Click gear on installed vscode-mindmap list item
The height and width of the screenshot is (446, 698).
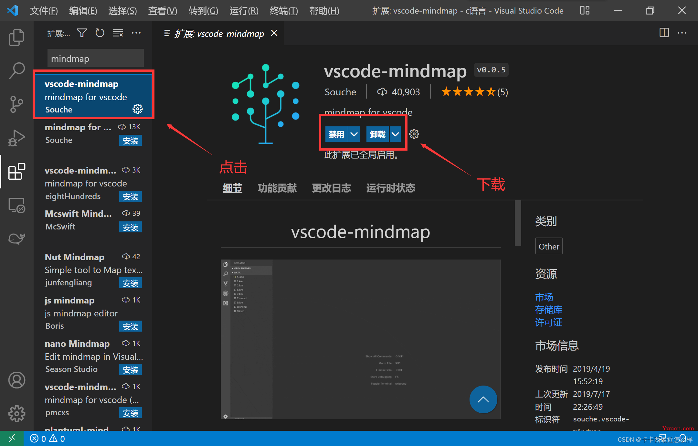138,109
